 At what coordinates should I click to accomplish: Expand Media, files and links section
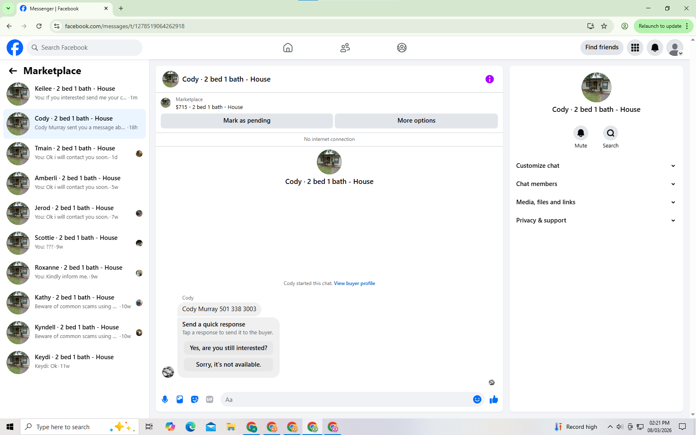coord(596,202)
